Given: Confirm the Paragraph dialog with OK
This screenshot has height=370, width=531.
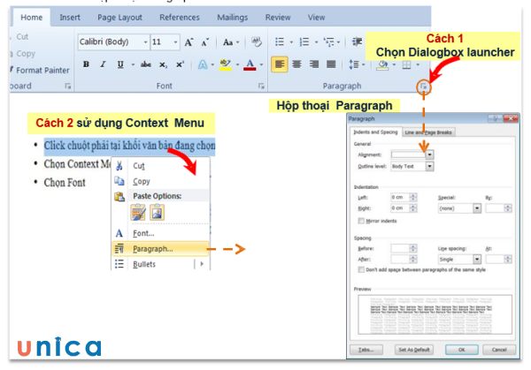Looking at the screenshot, I should [462, 350].
